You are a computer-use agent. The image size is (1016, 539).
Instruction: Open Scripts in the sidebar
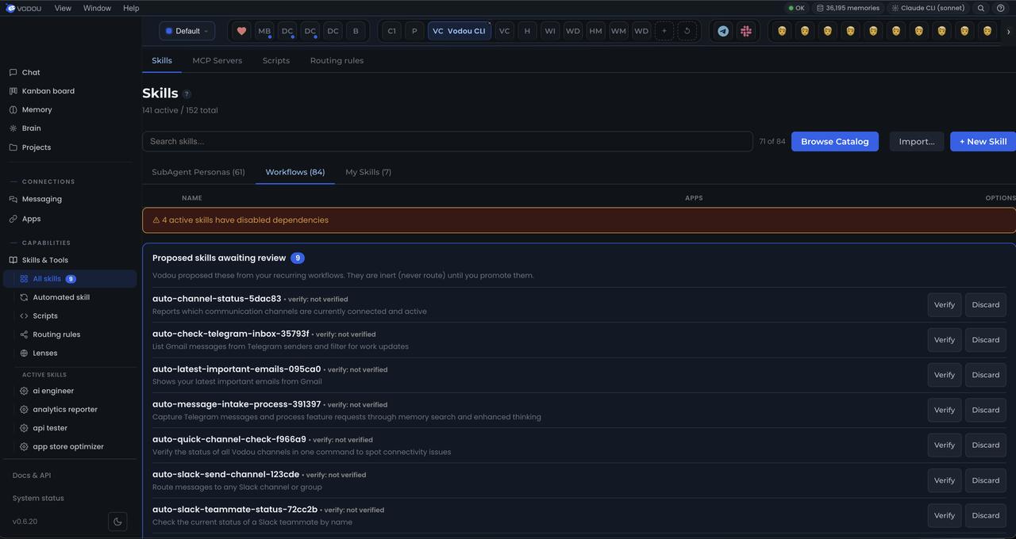pyautogui.click(x=45, y=315)
